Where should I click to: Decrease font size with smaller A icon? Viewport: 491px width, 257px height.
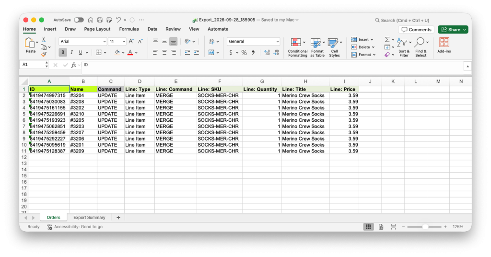[x=140, y=41]
